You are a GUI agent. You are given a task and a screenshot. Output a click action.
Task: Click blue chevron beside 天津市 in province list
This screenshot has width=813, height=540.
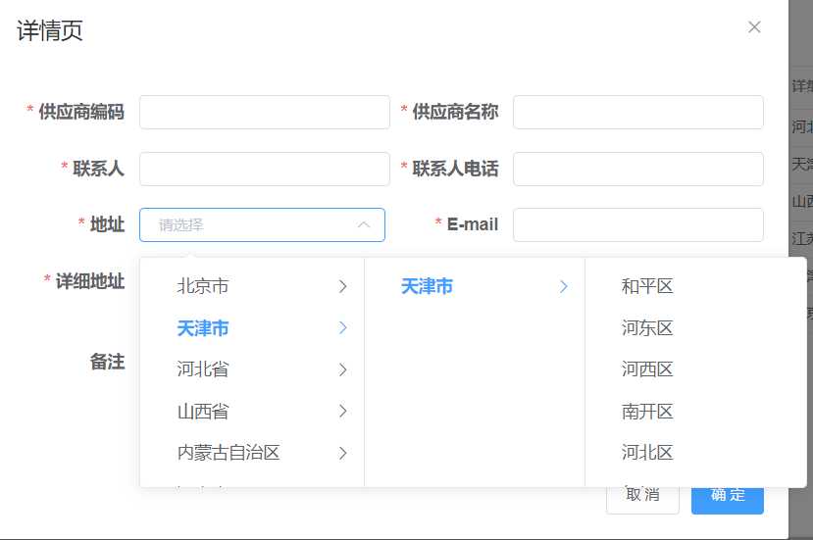(342, 328)
